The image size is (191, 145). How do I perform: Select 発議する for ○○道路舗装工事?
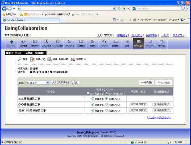point(93,105)
